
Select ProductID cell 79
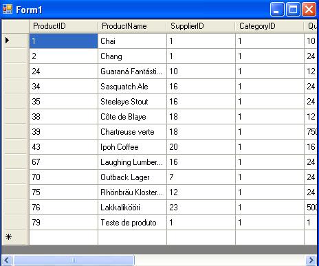(63, 222)
